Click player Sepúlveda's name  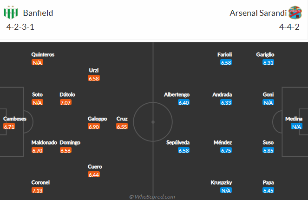178,142
